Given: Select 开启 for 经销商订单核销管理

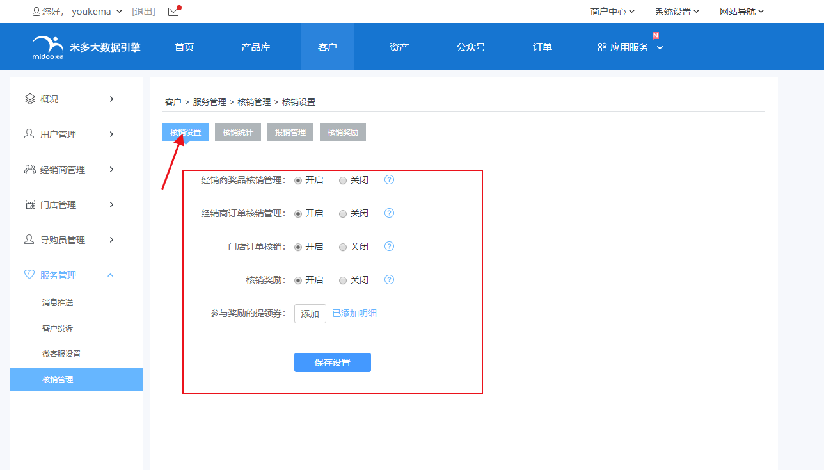Looking at the screenshot, I should click(298, 214).
